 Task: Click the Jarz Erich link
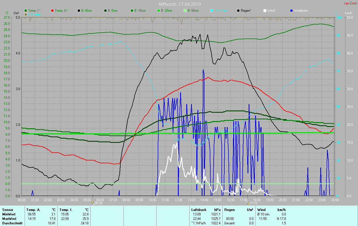click(x=350, y=3)
